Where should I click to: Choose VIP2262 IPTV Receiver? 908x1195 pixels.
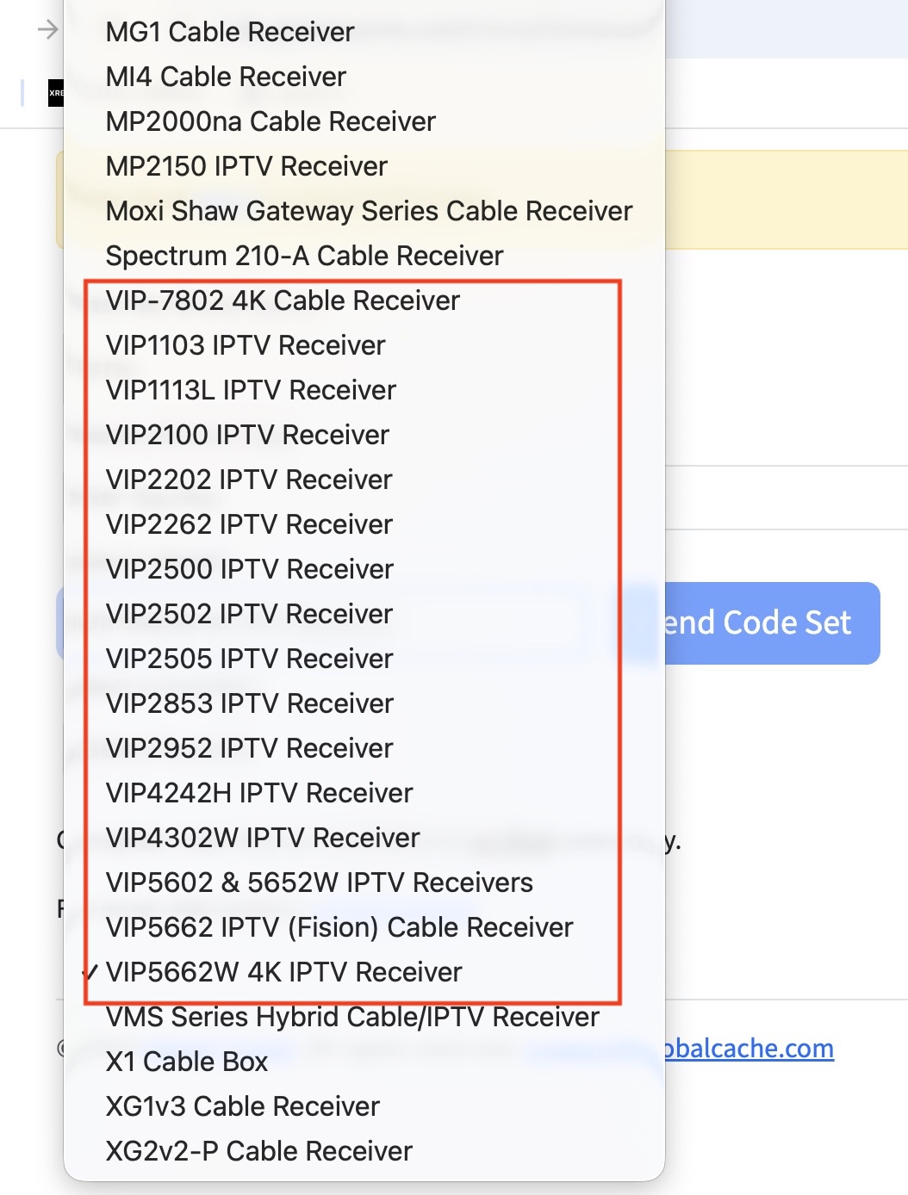249,524
